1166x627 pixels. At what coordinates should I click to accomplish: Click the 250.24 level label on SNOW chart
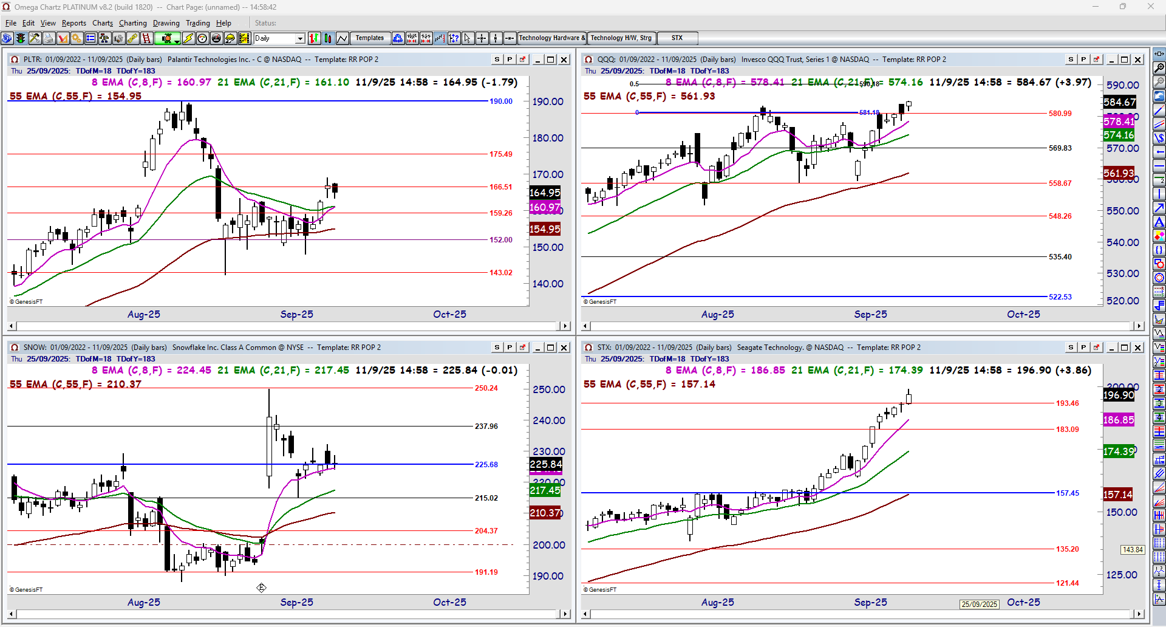pyautogui.click(x=486, y=388)
